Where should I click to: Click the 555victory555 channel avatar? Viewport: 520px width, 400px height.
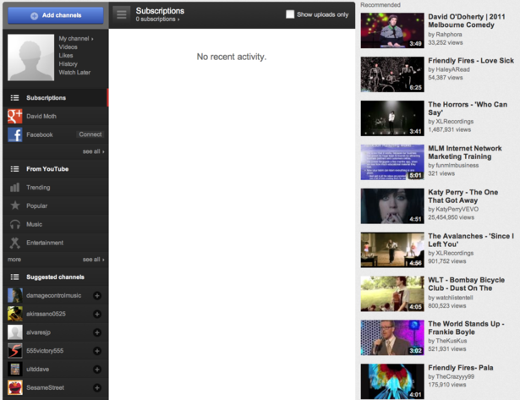click(15, 351)
